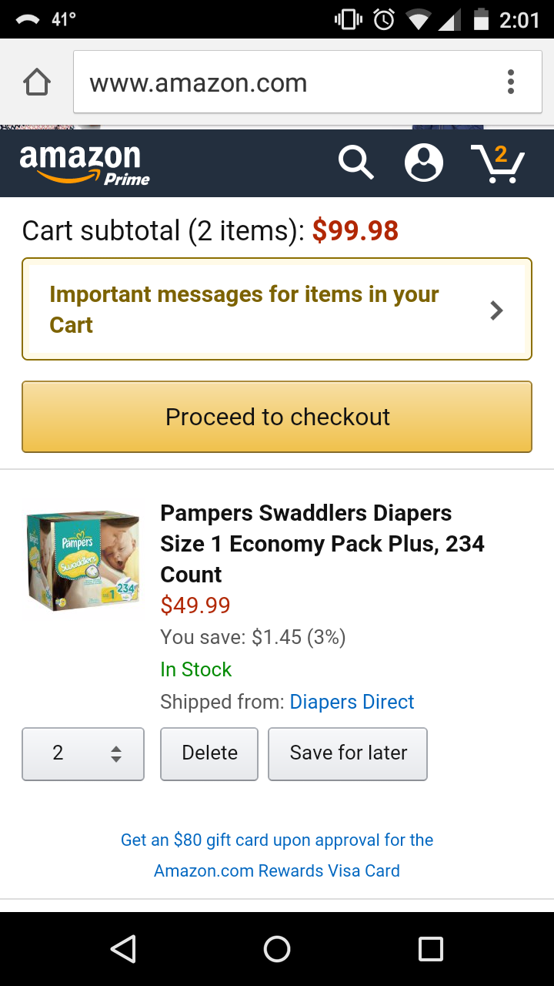Image resolution: width=554 pixels, height=986 pixels.
Task: Open the browser three-dot menu
Action: pos(511,82)
